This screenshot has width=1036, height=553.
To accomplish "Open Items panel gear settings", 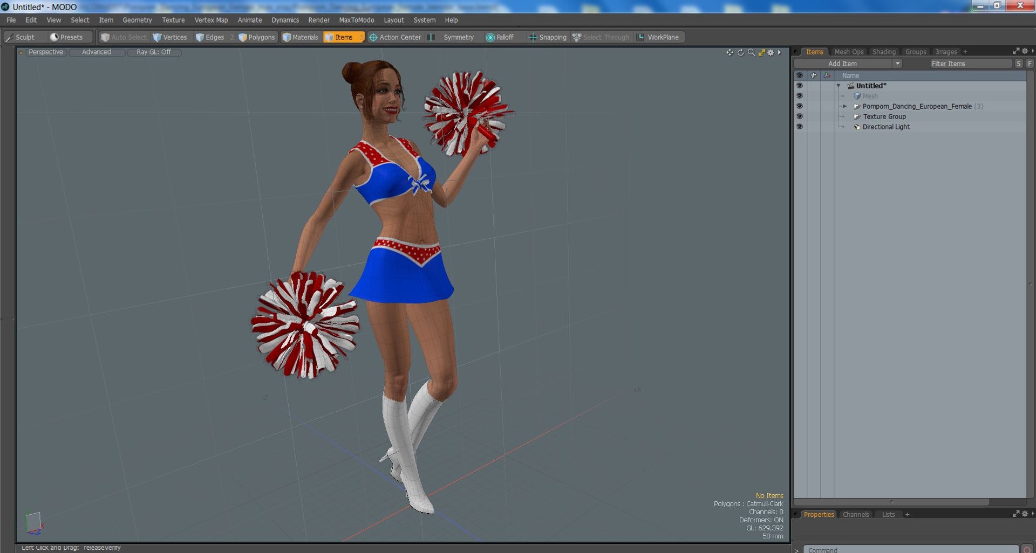I will pos(1025,51).
